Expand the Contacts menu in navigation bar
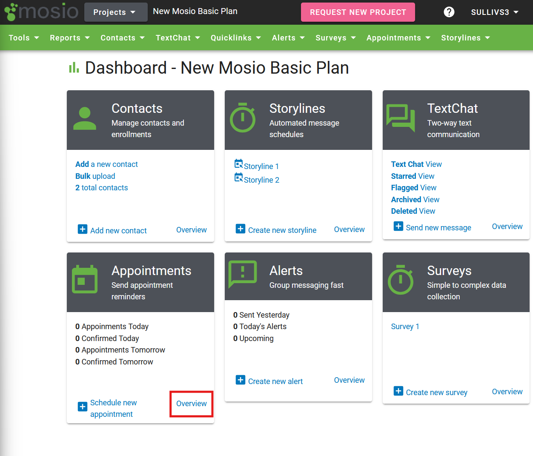Image resolution: width=533 pixels, height=456 pixels. click(x=123, y=38)
